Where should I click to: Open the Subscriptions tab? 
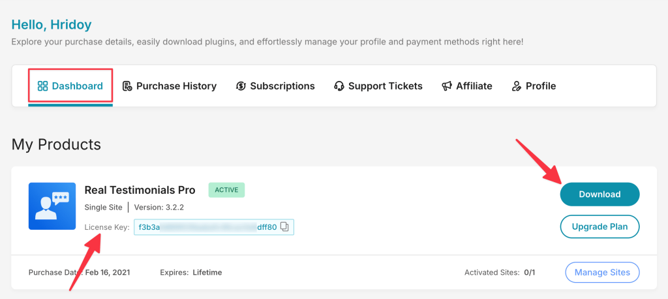coord(275,86)
